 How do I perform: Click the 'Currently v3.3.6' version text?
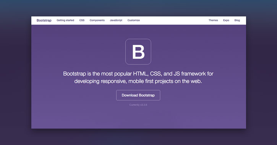[x=138, y=105]
